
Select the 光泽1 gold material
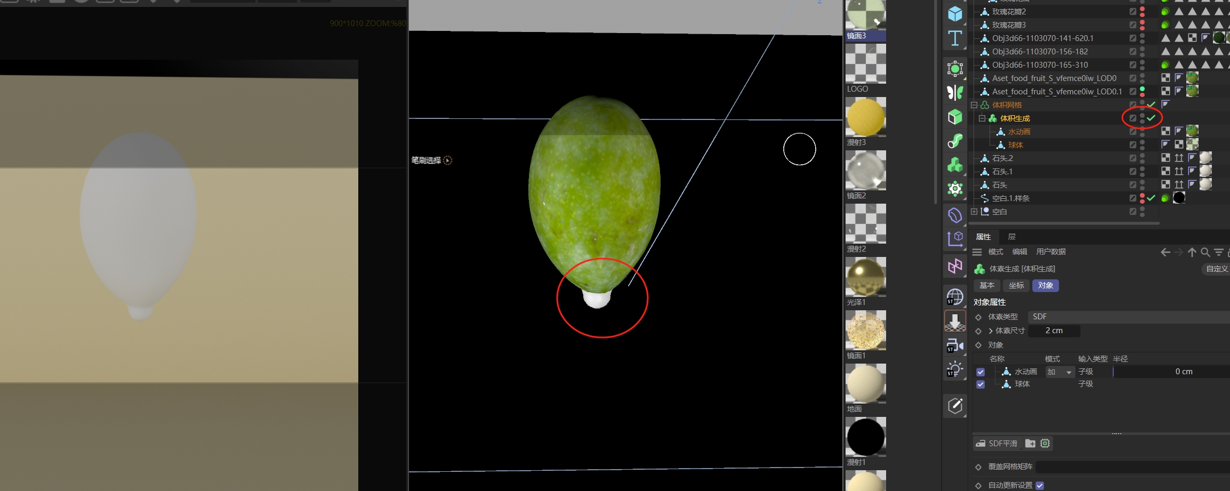pyautogui.click(x=865, y=277)
